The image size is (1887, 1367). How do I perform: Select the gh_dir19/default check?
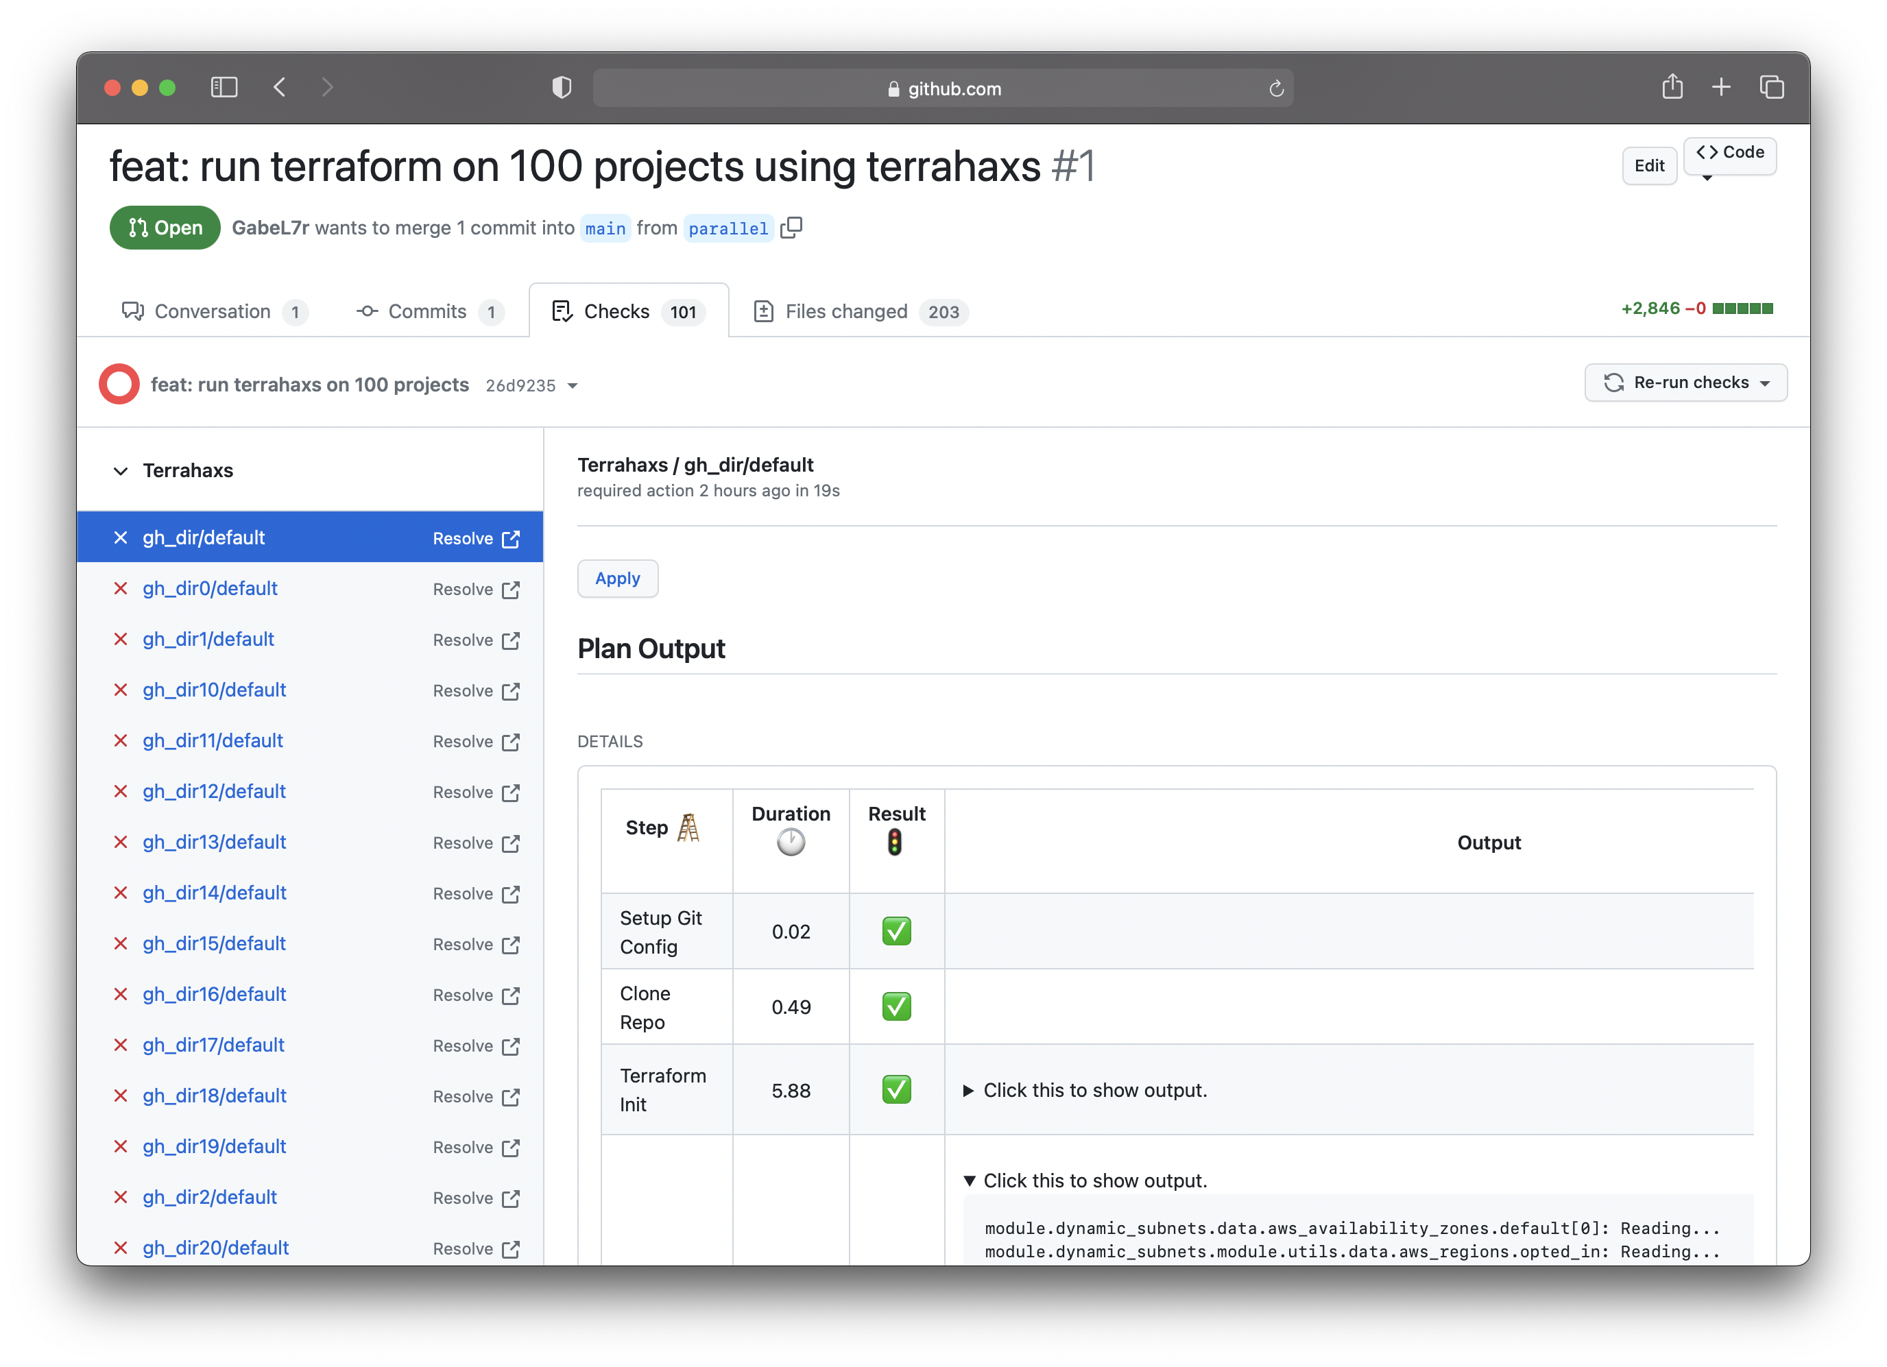pos(214,1146)
